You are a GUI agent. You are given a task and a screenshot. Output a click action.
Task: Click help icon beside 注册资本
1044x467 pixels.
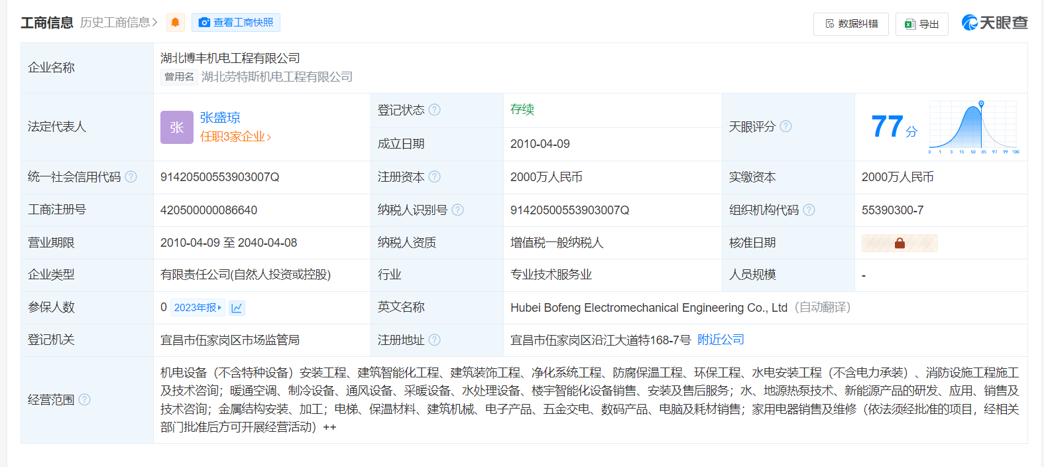coord(435,177)
